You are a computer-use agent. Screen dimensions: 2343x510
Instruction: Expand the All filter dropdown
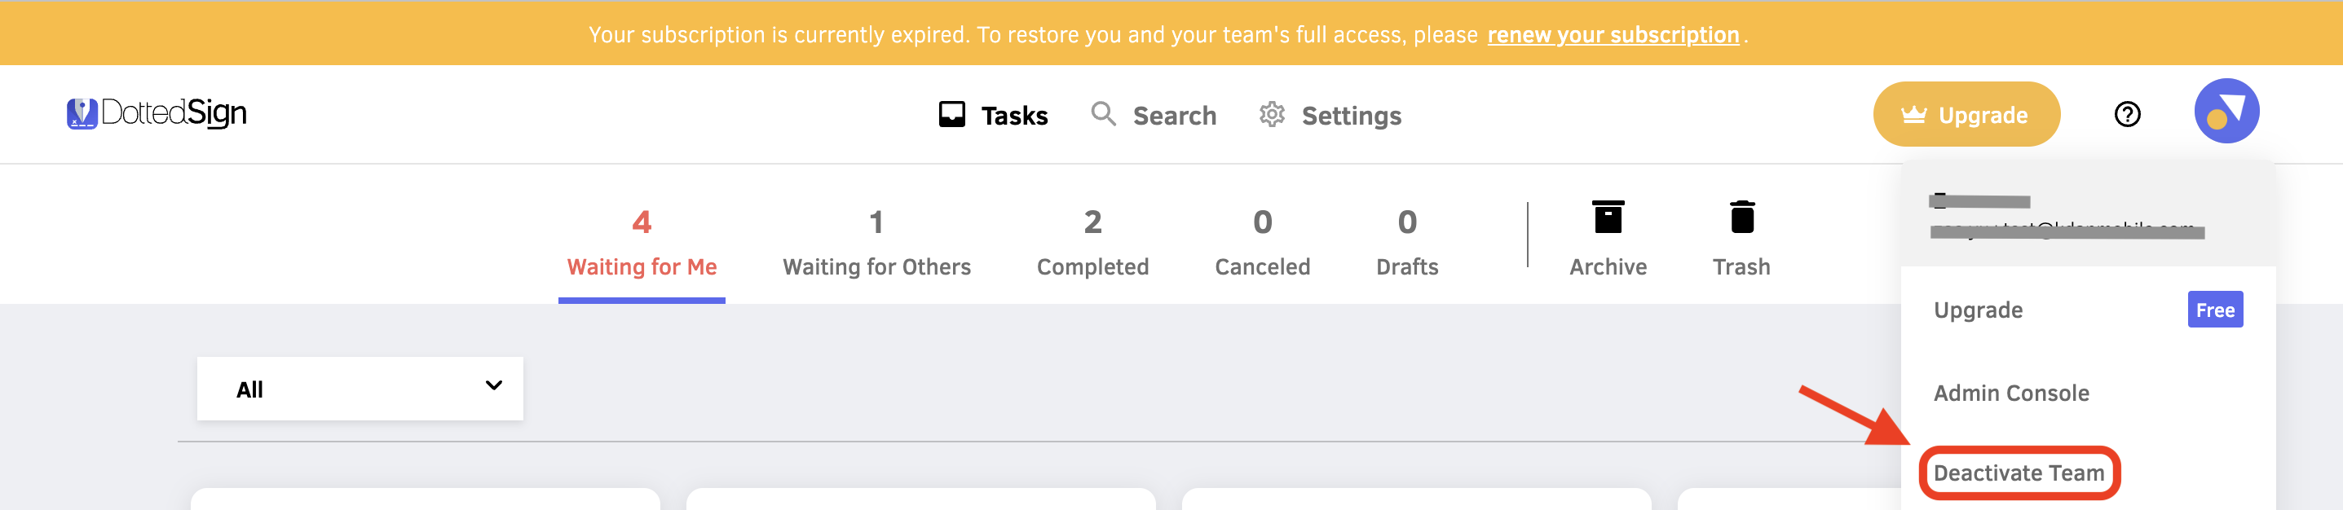pos(360,388)
